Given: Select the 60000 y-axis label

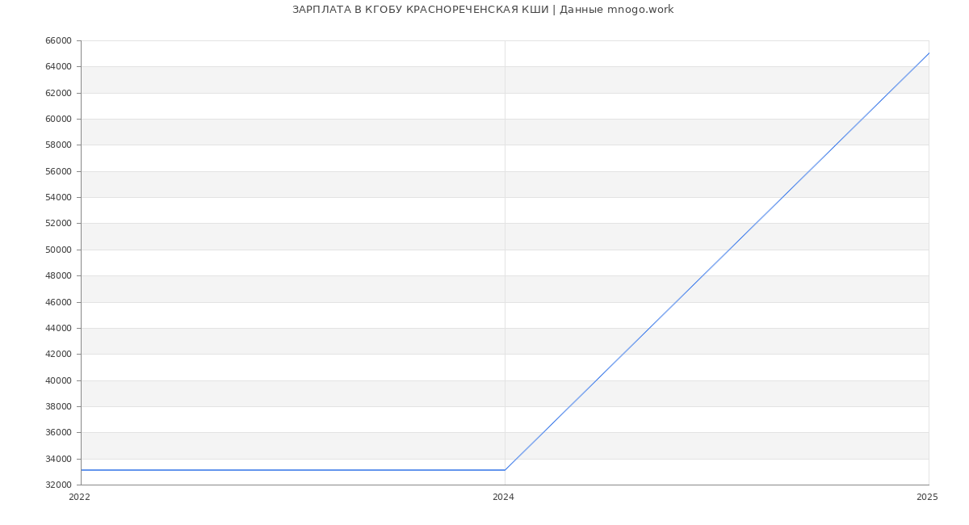Looking at the screenshot, I should (x=60, y=120).
